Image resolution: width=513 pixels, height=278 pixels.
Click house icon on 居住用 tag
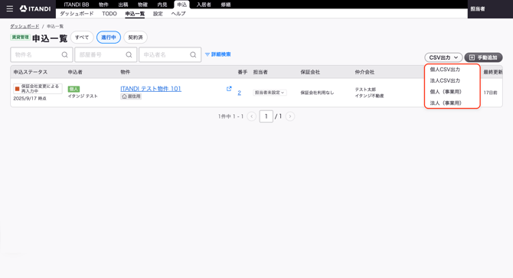coord(124,96)
